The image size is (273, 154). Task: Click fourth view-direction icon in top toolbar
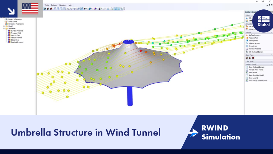coord(64,9)
